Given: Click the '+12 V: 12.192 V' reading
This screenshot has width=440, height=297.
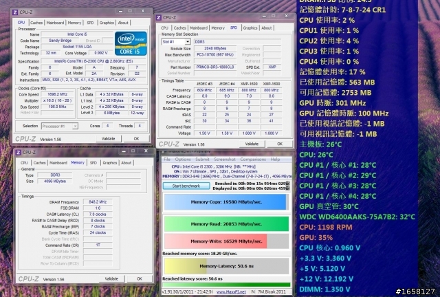Looking at the screenshot, I should click(x=326, y=278).
